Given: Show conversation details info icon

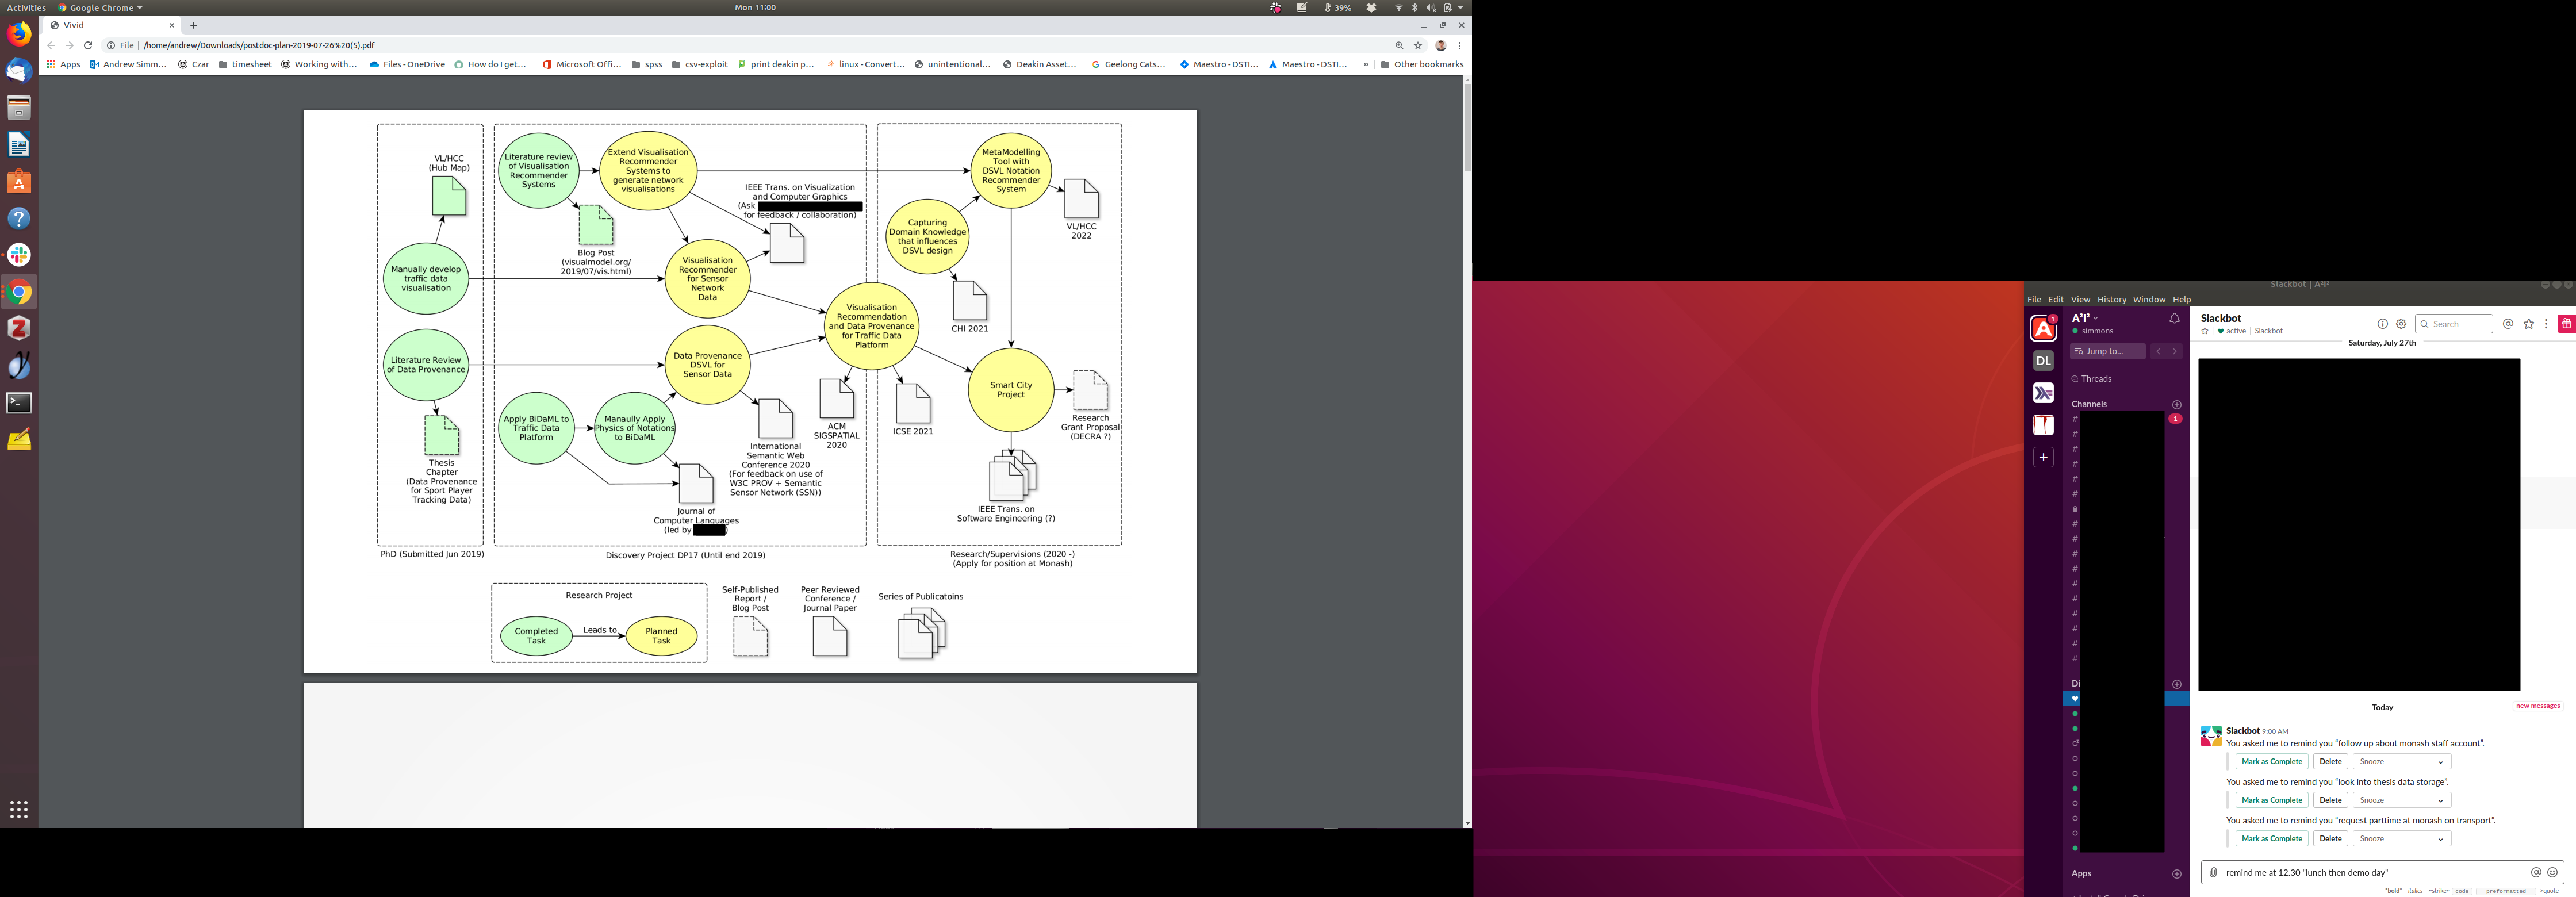Looking at the screenshot, I should click(2382, 324).
